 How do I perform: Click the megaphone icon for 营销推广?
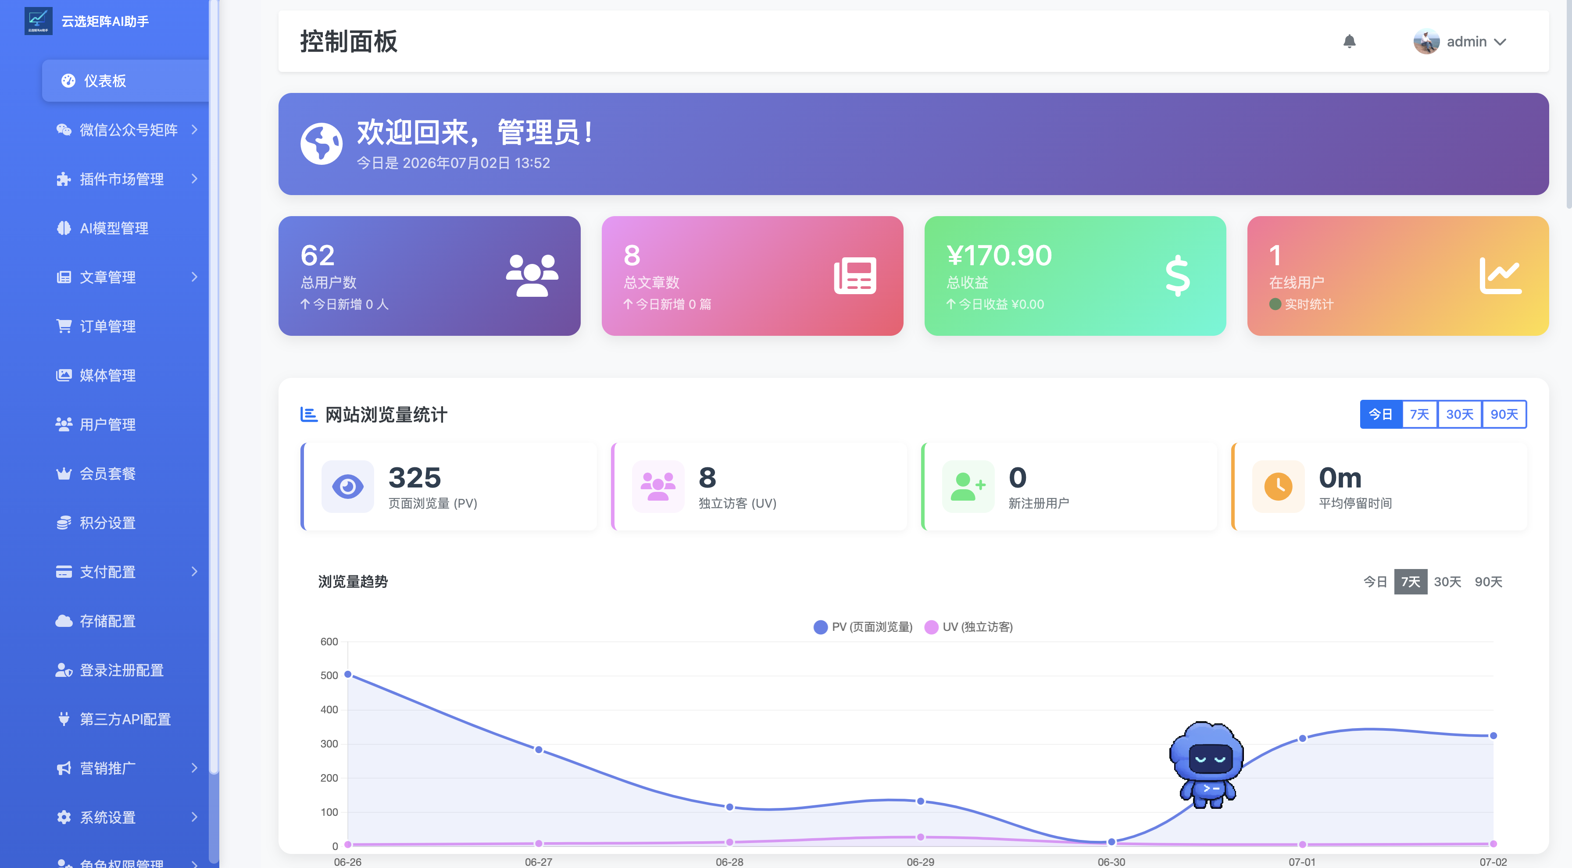pyautogui.click(x=64, y=768)
